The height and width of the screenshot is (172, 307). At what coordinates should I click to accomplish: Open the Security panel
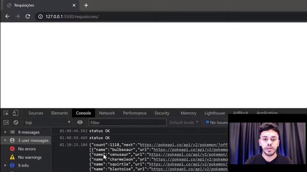[162, 113]
